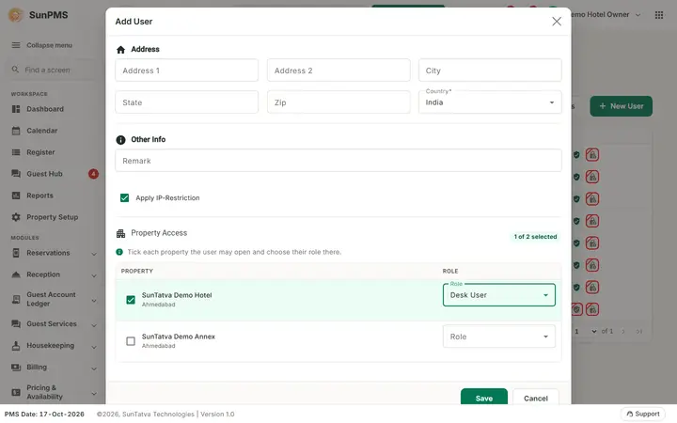Click the Dashboard grid icon
This screenshot has height=423, width=677.
[16, 109]
